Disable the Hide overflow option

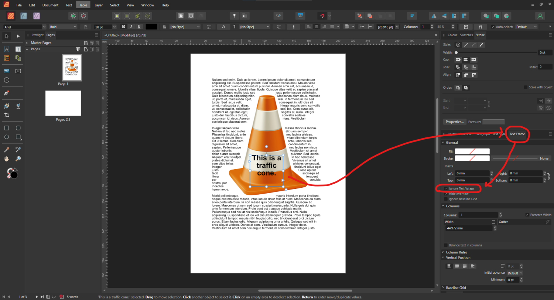tap(446, 194)
